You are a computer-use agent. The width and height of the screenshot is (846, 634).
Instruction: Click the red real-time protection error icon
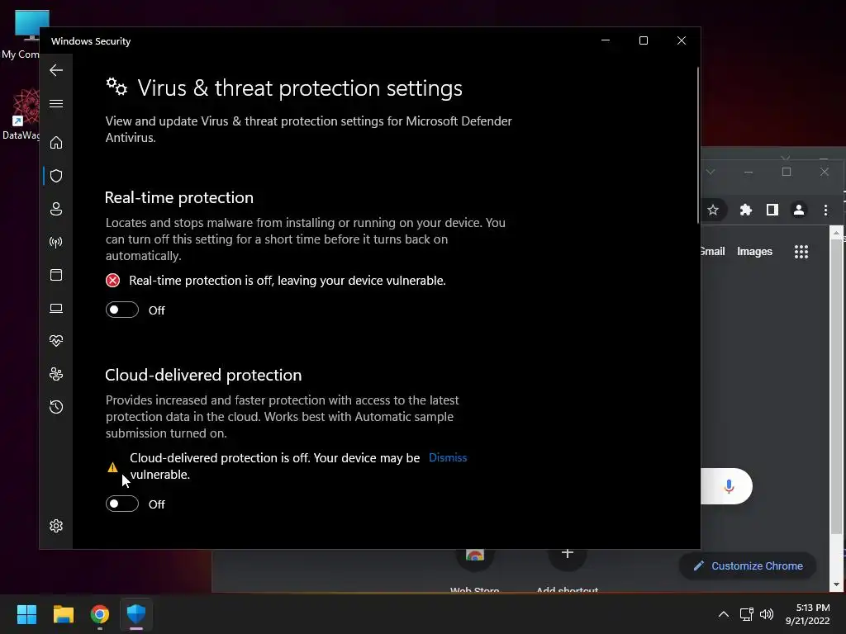[112, 281]
